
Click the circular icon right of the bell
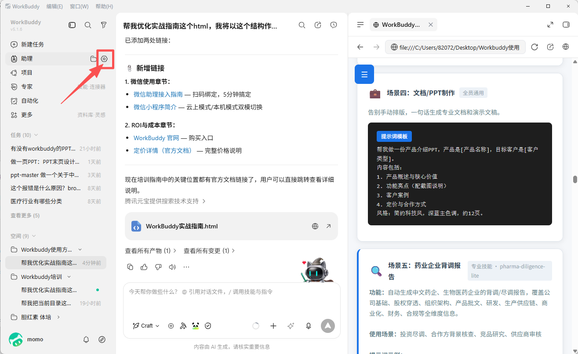tap(102, 340)
